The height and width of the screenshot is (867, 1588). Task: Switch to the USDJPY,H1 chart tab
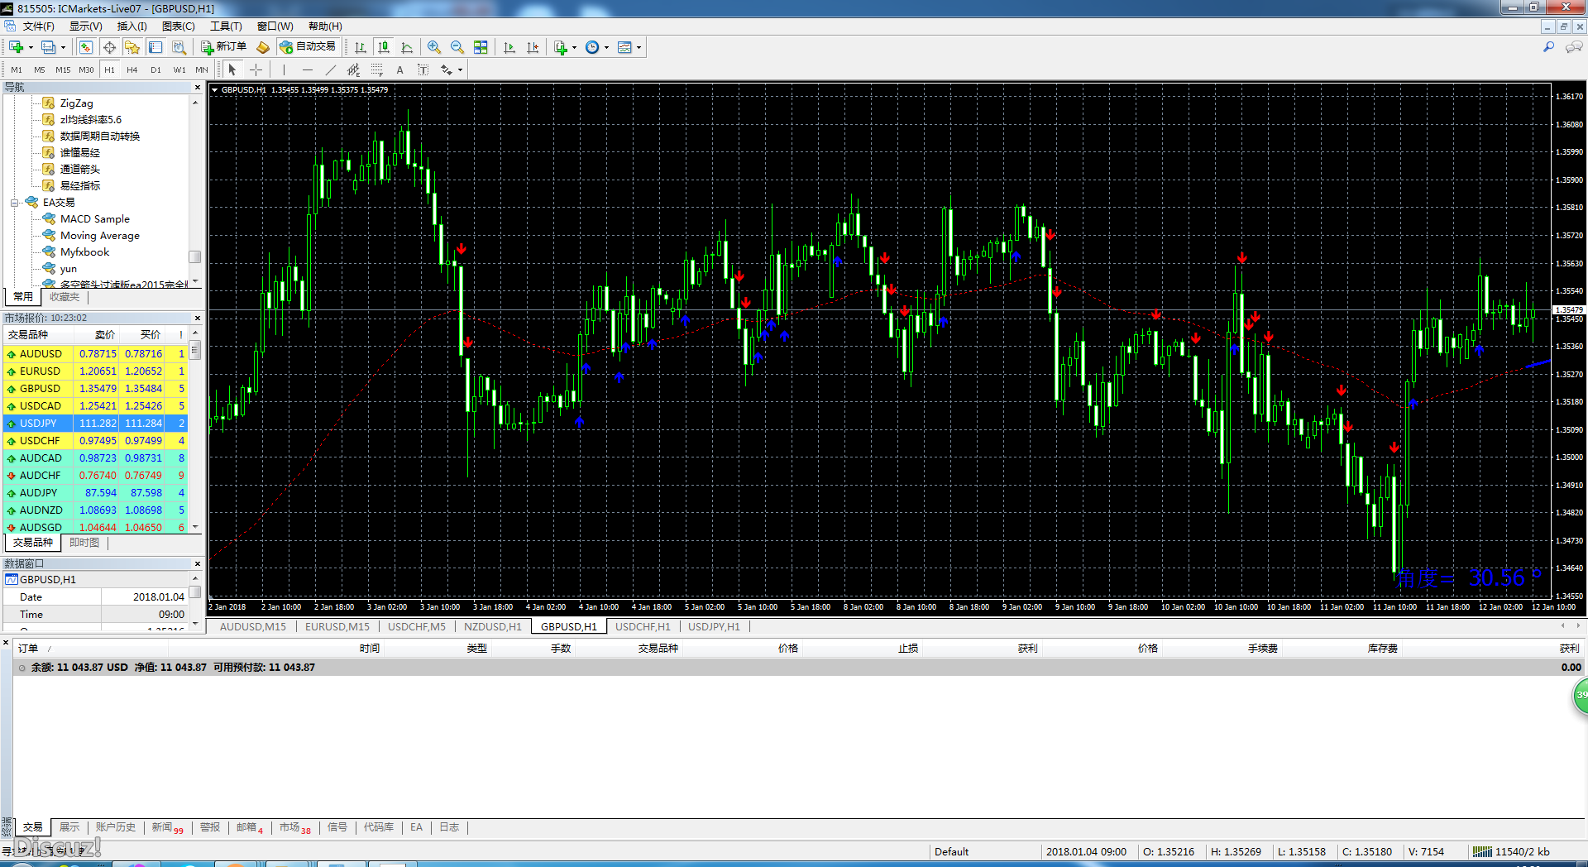click(714, 626)
